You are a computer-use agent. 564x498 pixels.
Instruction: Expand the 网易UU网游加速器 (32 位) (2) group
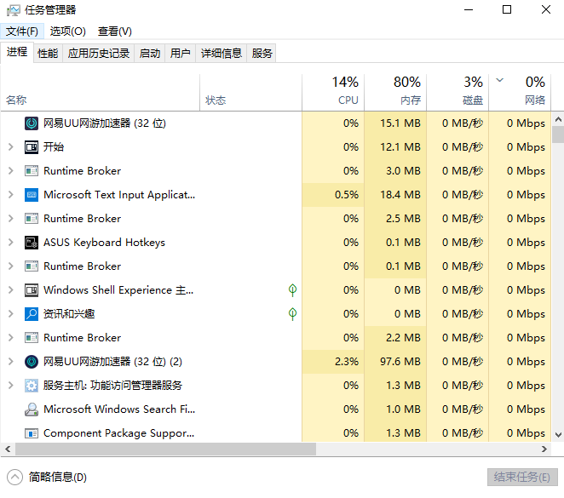11,362
